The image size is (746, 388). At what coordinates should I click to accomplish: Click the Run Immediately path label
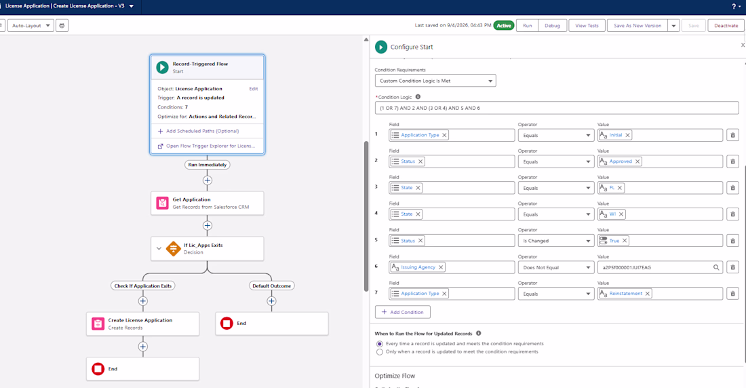207,165
